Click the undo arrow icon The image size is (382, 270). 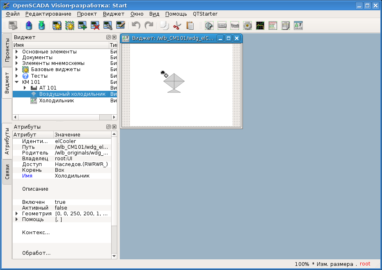136,26
